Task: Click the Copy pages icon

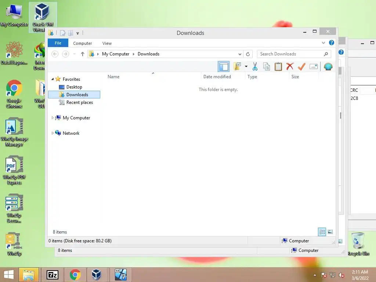Action: 267,66
